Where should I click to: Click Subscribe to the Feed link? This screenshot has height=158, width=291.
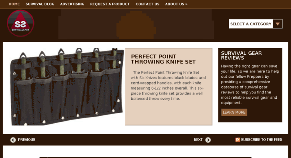(261, 140)
